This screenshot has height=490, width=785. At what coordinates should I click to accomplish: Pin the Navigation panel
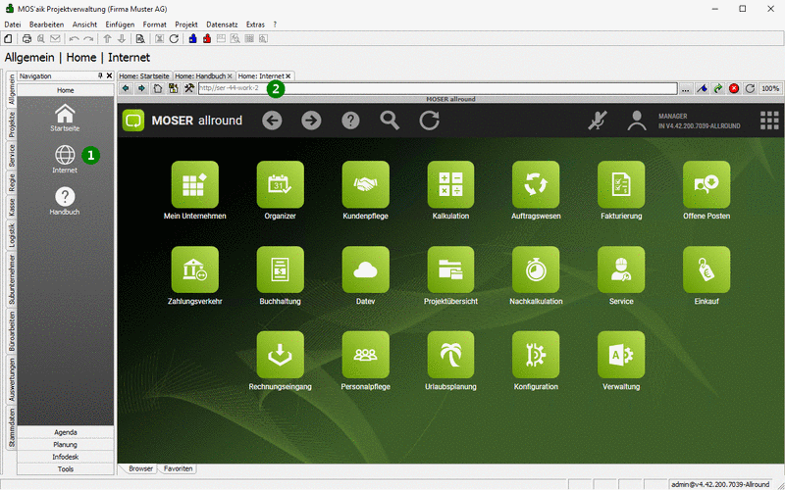point(100,76)
